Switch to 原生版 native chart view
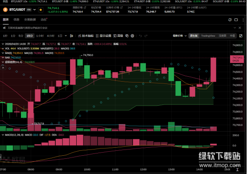247x174 pixels. pyautogui.click(x=194, y=36)
